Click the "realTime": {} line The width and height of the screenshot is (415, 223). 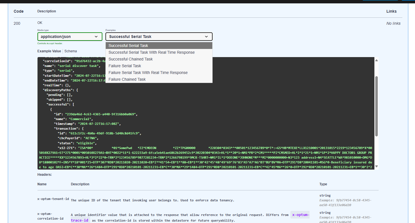(56, 85)
